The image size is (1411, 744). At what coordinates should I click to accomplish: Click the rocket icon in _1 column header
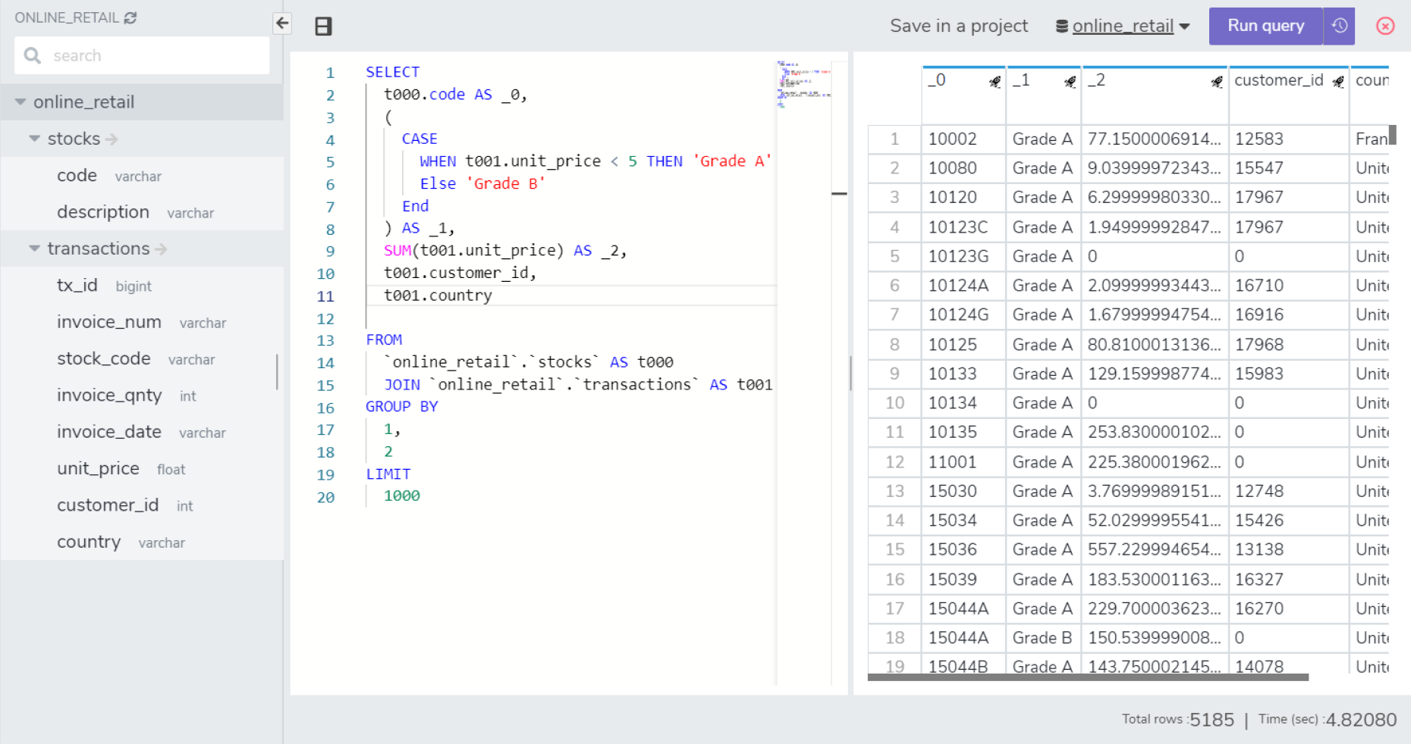(1070, 82)
